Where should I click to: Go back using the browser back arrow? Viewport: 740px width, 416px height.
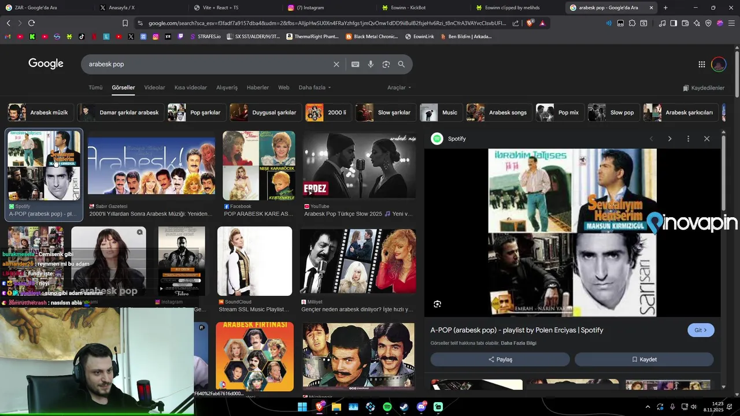8,23
